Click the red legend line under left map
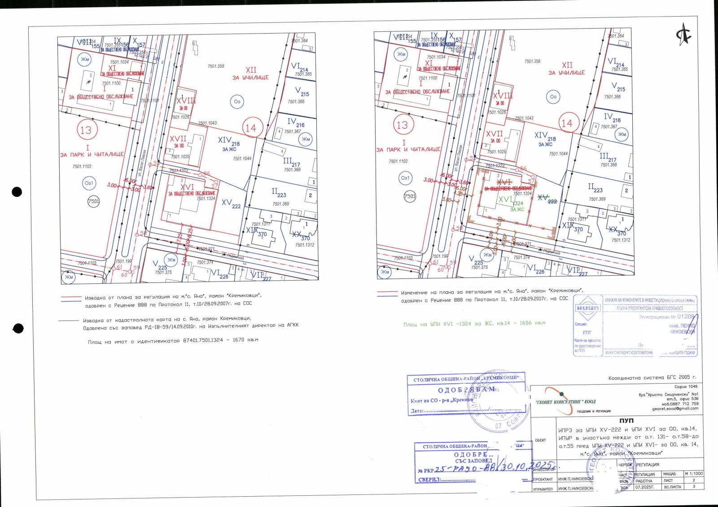 click(x=72, y=297)
